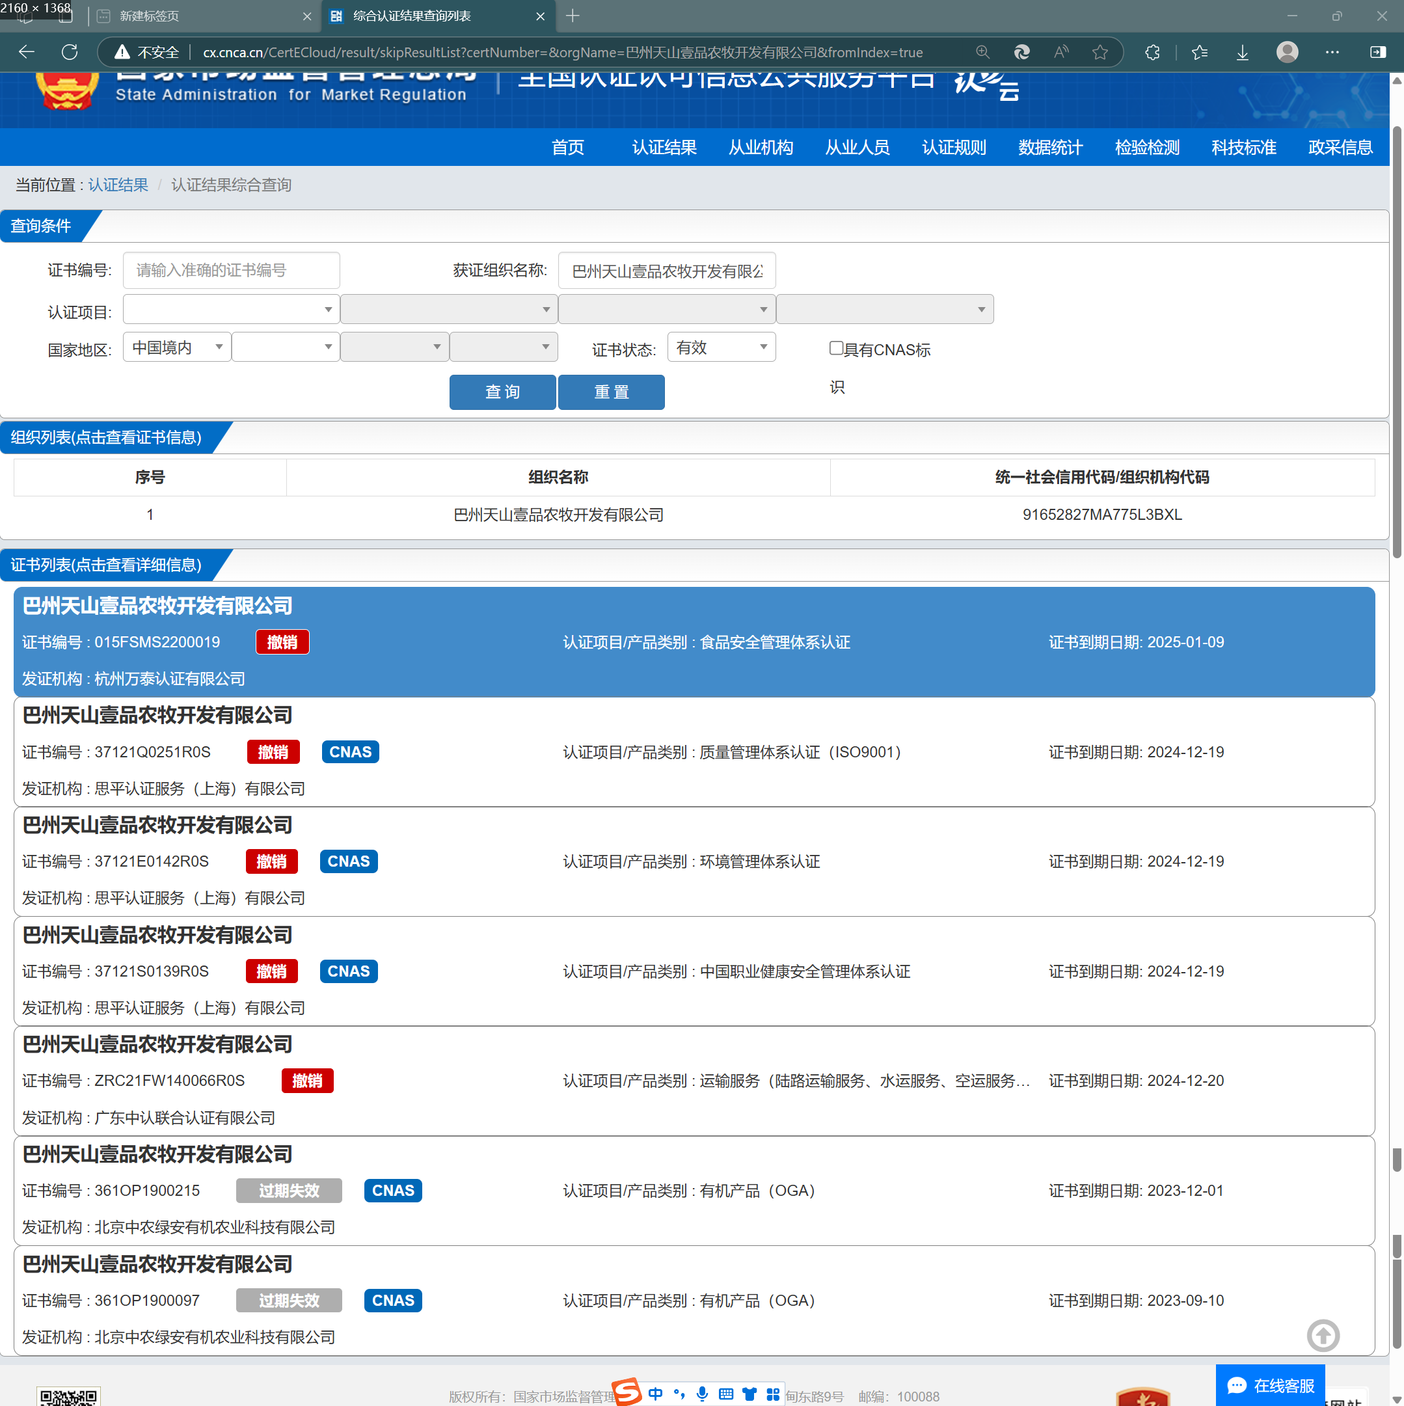1404x1406 pixels.
Task: Toggle the 具有CNAS标识 checkbox
Action: (x=835, y=348)
